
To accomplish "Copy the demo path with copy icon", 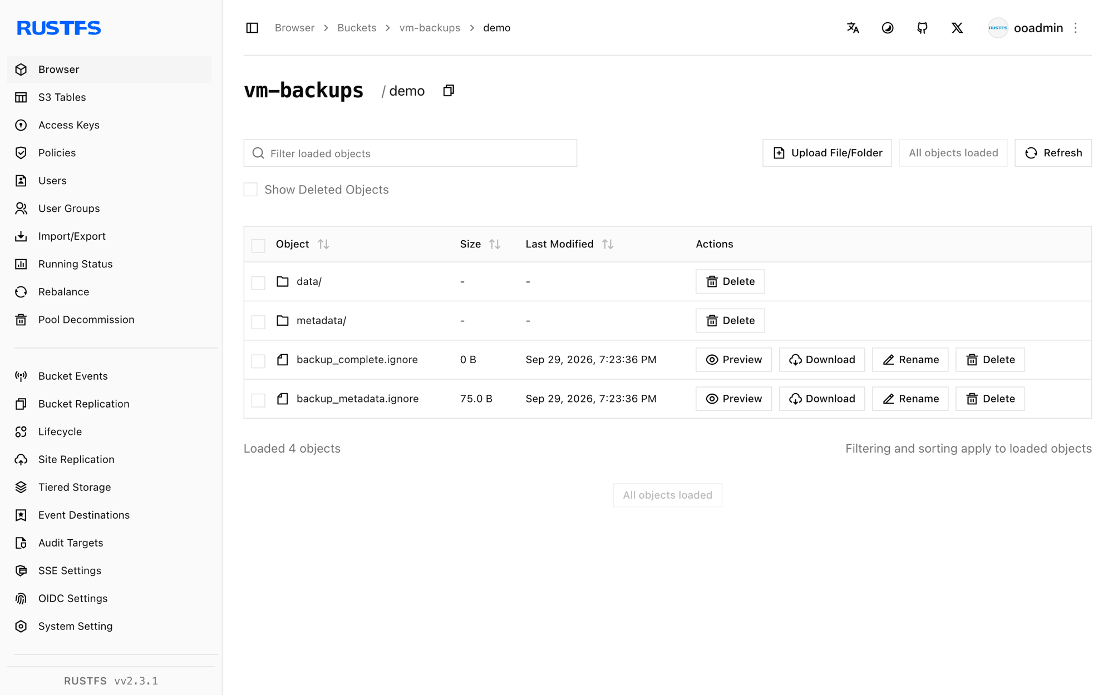I will 449,91.
